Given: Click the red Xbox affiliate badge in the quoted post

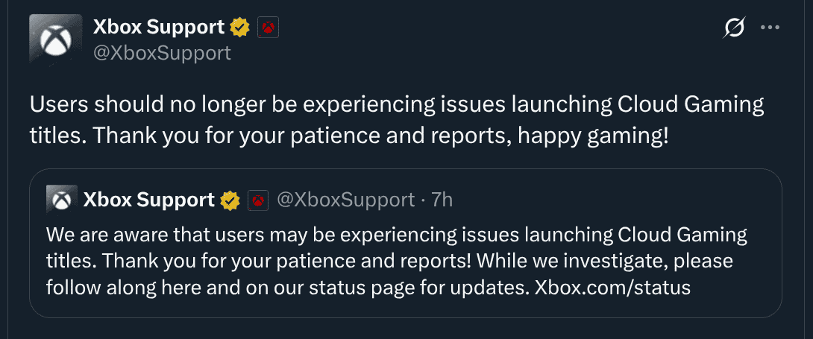Looking at the screenshot, I should click(x=258, y=200).
